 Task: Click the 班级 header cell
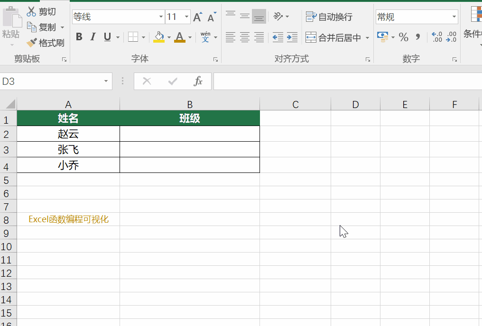pos(190,118)
